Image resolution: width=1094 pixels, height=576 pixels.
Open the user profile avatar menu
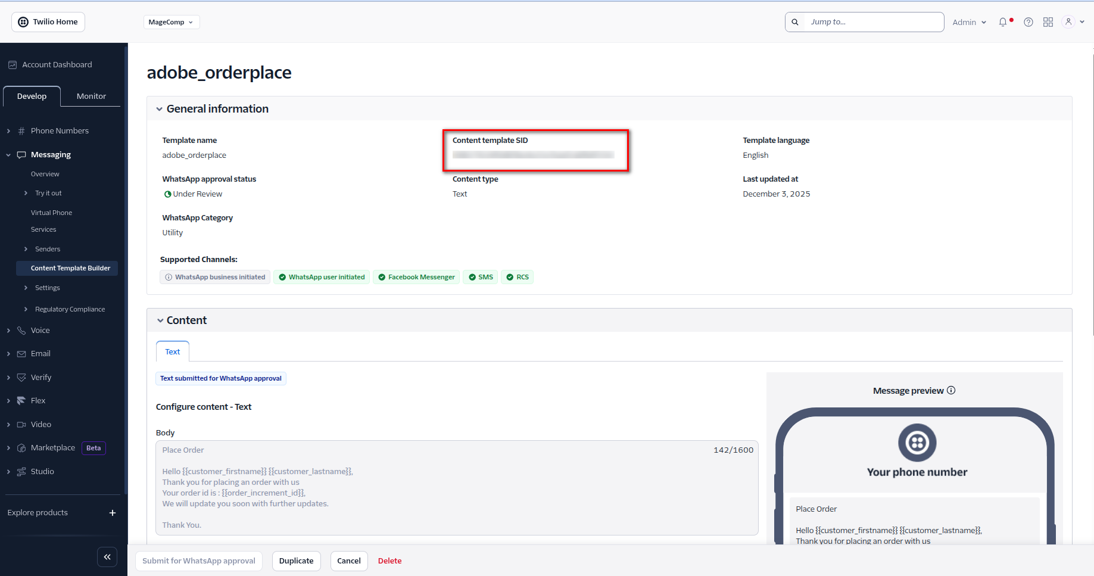point(1068,22)
